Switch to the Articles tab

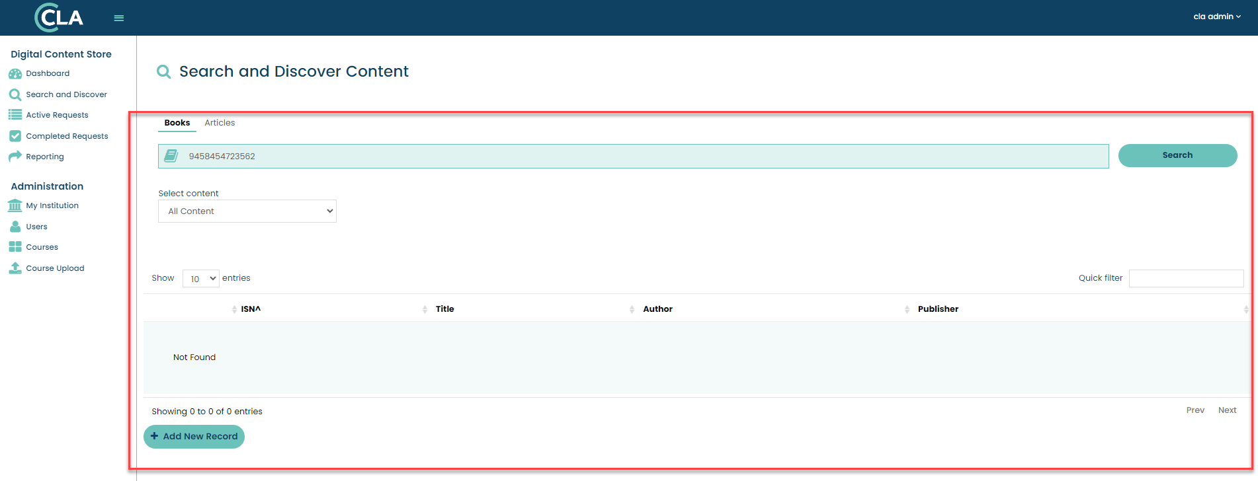(x=220, y=123)
